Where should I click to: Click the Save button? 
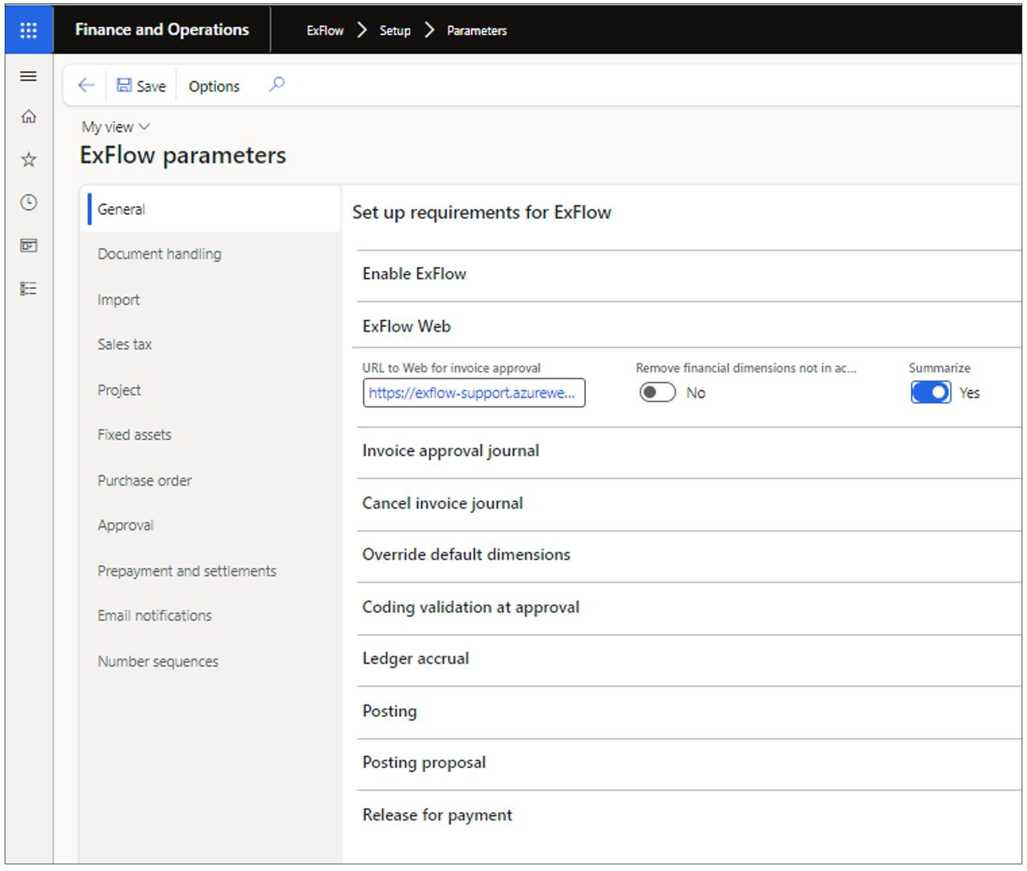tap(141, 86)
